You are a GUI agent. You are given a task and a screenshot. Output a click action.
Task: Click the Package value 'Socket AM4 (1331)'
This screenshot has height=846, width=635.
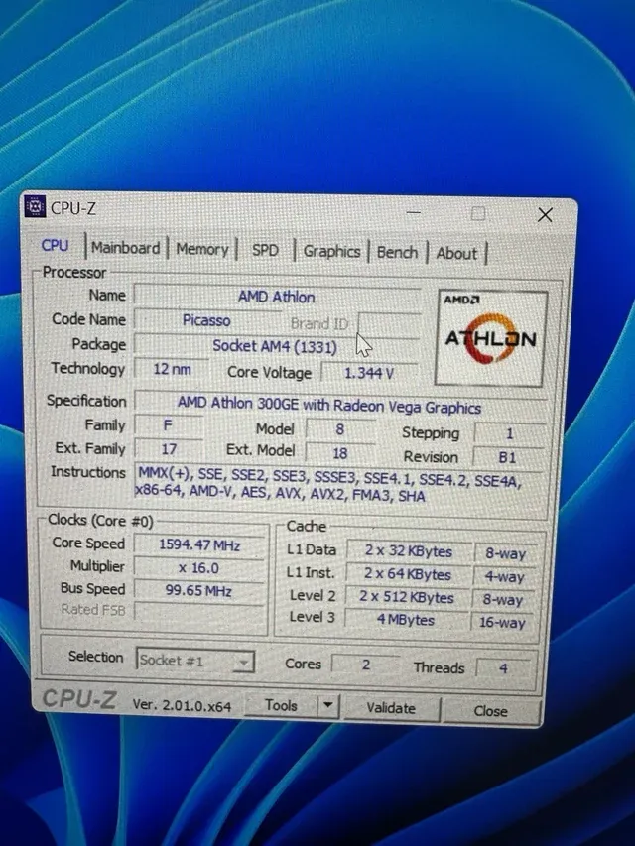(276, 346)
